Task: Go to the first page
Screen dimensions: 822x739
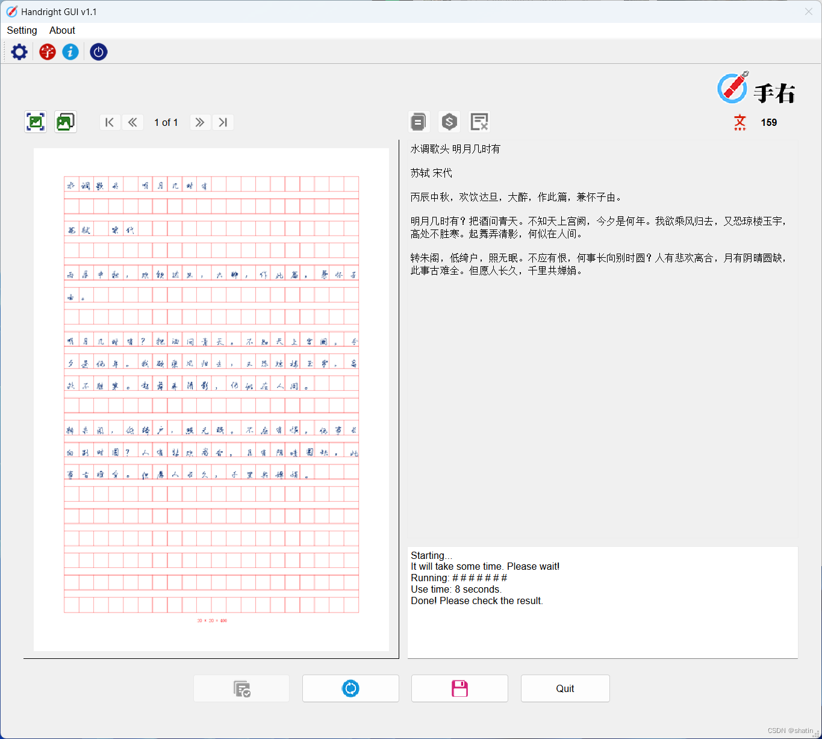Action: [x=110, y=122]
